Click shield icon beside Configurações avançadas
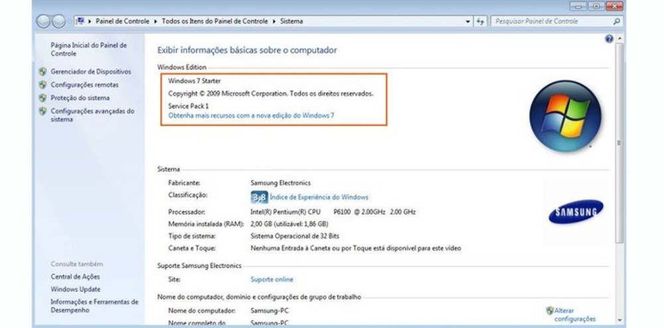The height and width of the screenshot is (328, 664). tap(42, 111)
